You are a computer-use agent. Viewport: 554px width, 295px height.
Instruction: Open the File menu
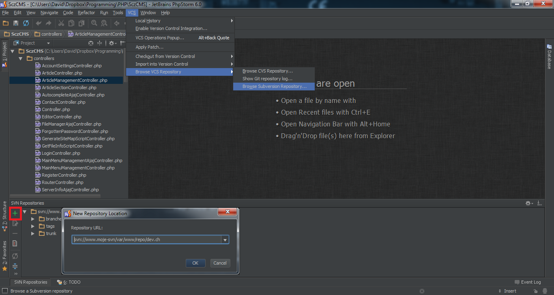point(5,13)
